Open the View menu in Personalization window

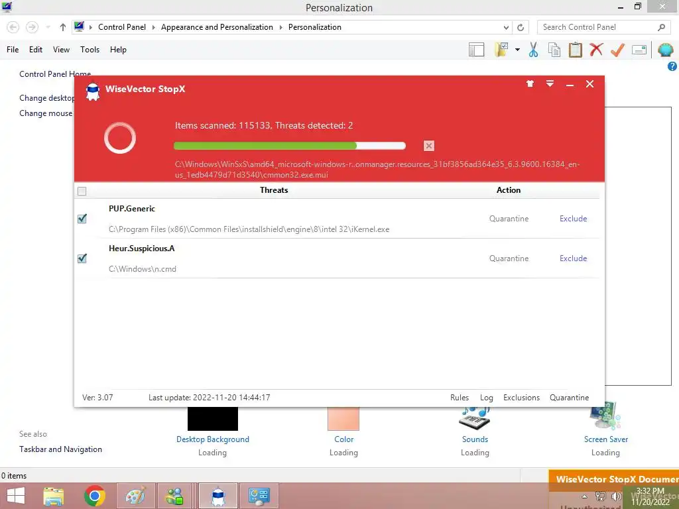61,49
